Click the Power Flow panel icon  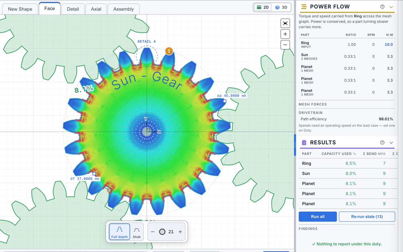point(304,7)
